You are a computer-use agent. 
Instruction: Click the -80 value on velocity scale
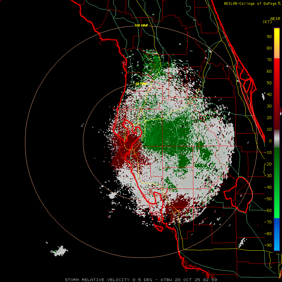click(268, 234)
